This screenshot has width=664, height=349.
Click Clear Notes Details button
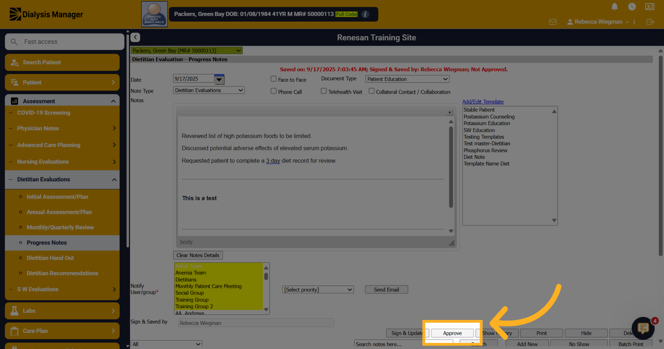pyautogui.click(x=198, y=255)
